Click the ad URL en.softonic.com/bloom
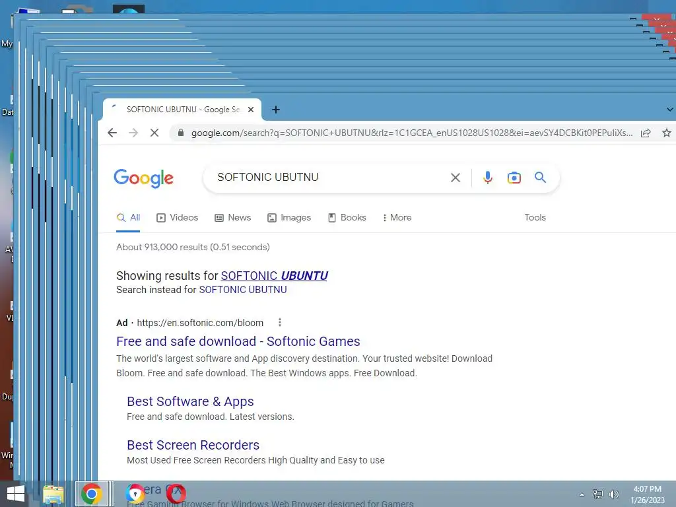676x507 pixels. (200, 323)
